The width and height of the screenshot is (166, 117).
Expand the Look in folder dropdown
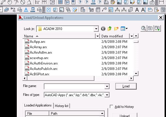(96, 29)
